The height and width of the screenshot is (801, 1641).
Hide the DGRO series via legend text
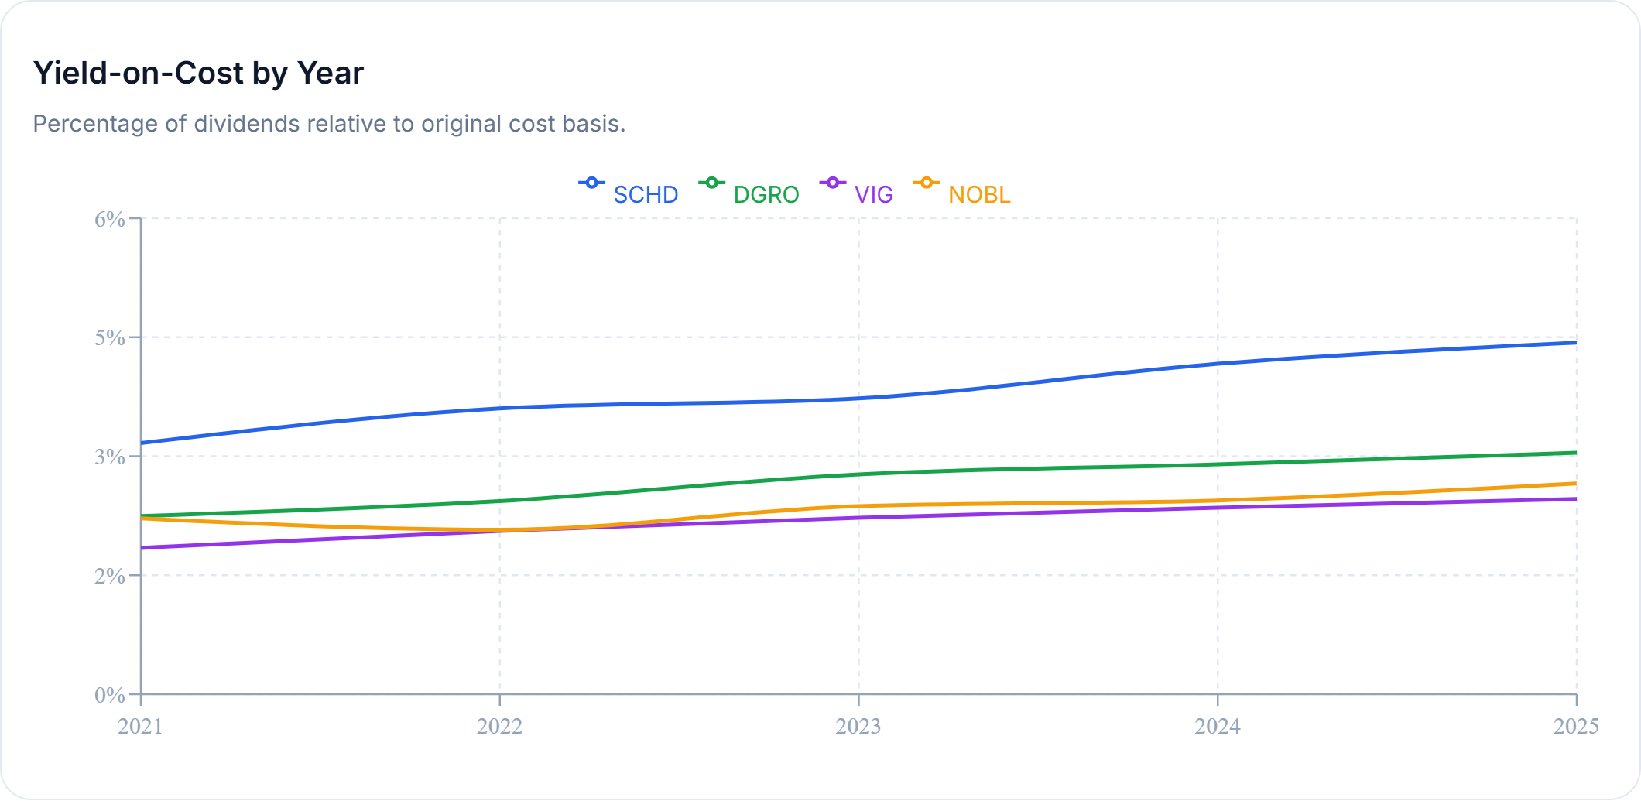[766, 195]
